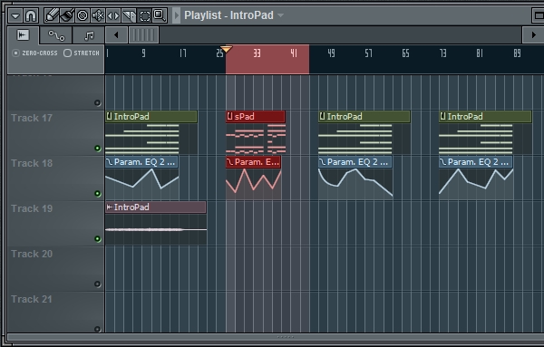Open menu of Param. EQ 2 clip at bar 1
The image size is (544, 347).
coord(110,162)
